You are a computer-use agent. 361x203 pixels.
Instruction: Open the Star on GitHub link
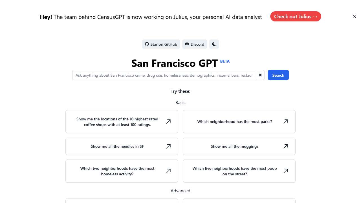pyautogui.click(x=161, y=44)
